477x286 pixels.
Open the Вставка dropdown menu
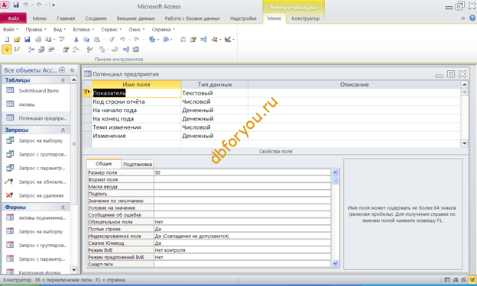83,30
